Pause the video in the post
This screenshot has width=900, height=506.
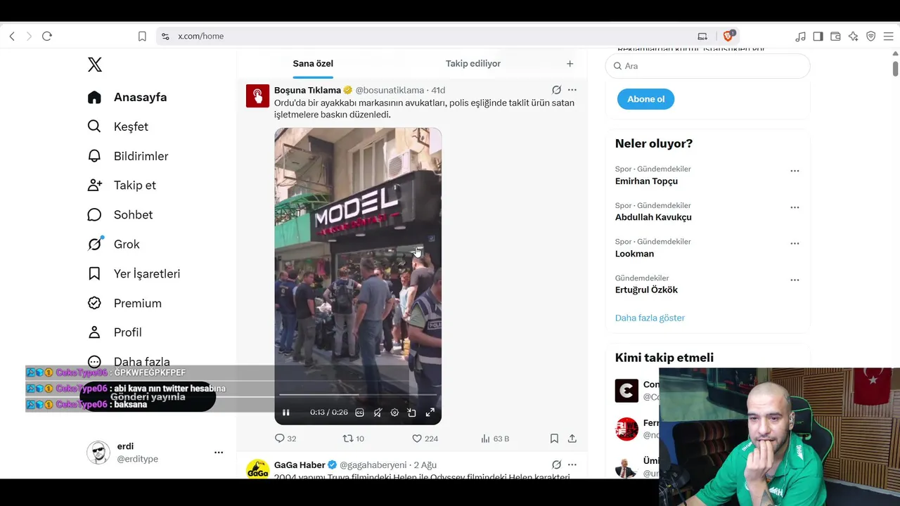286,413
